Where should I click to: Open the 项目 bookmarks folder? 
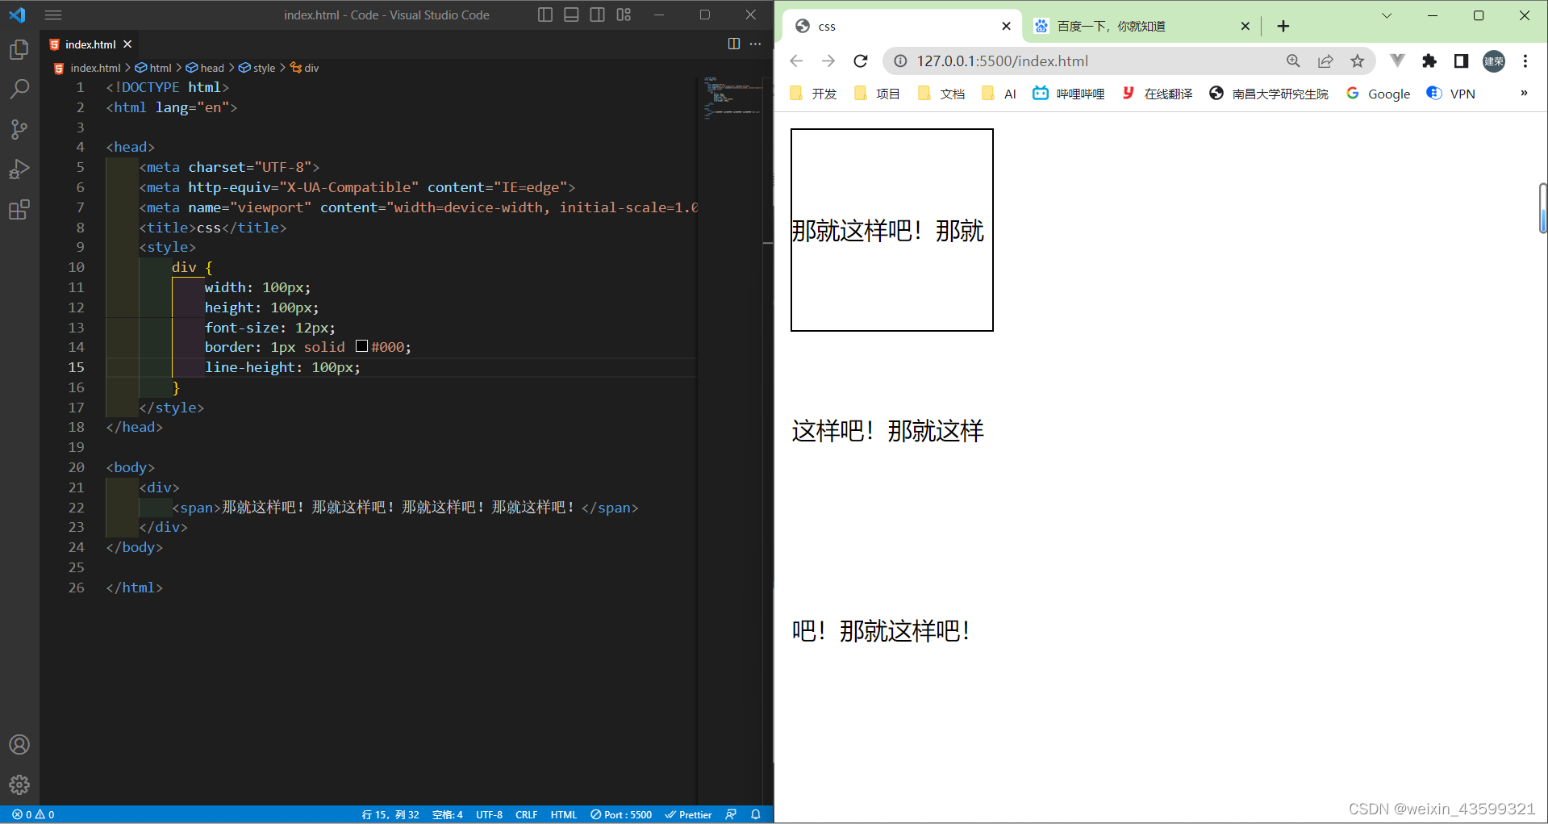point(878,94)
